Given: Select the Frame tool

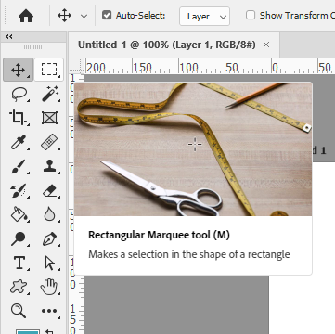Looking at the screenshot, I should pyautogui.click(x=50, y=118).
